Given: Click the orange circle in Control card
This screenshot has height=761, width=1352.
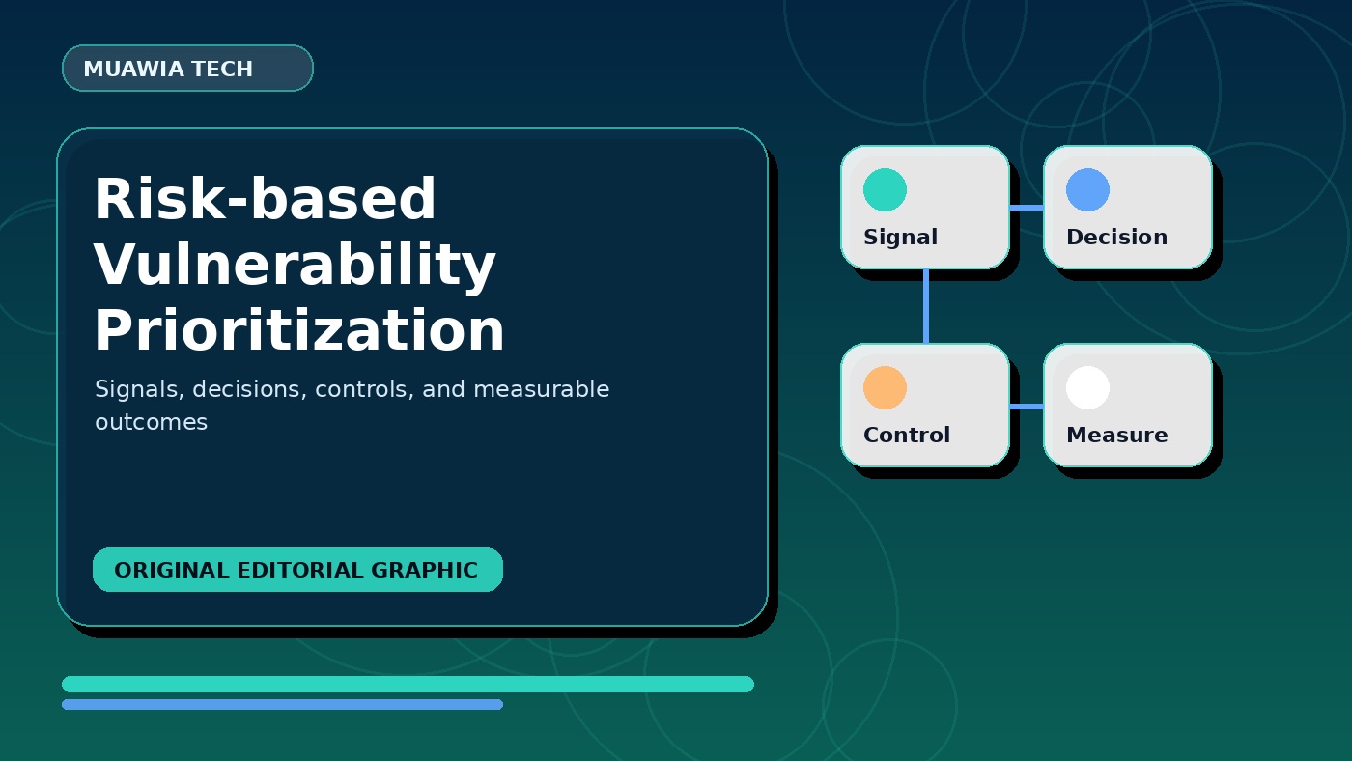Looking at the screenshot, I should (x=885, y=387).
